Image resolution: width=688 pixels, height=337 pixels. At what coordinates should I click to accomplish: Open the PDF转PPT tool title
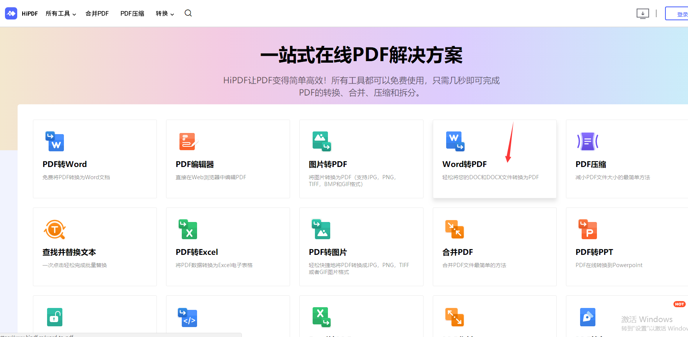(594, 252)
